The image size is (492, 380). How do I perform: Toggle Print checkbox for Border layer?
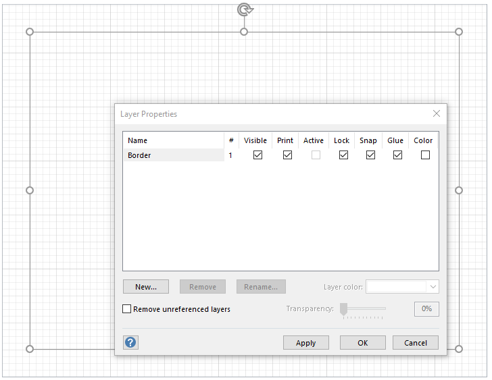tap(287, 155)
